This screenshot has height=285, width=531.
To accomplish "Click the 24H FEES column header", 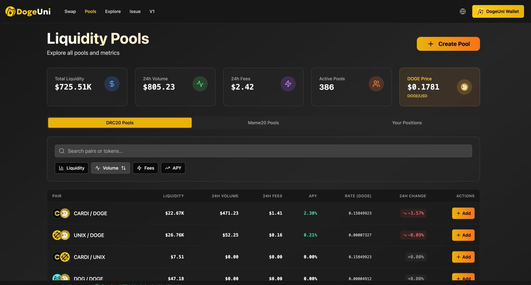I will [273, 196].
